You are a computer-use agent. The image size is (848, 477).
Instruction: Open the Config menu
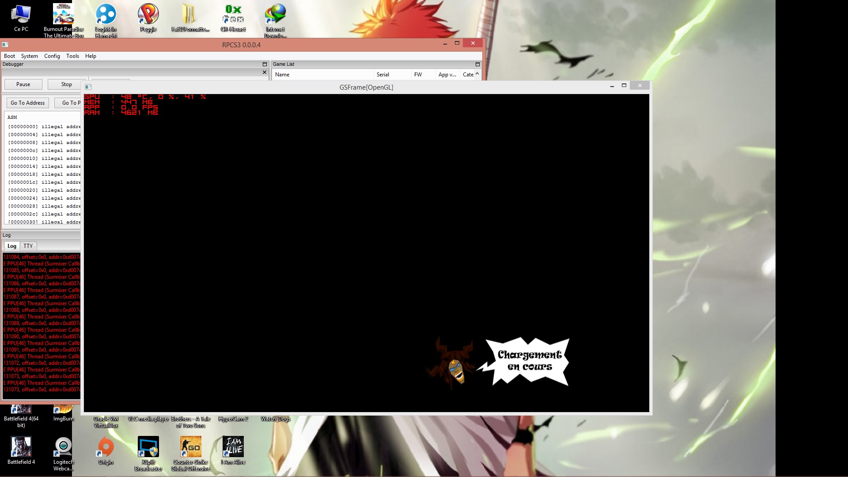click(52, 56)
